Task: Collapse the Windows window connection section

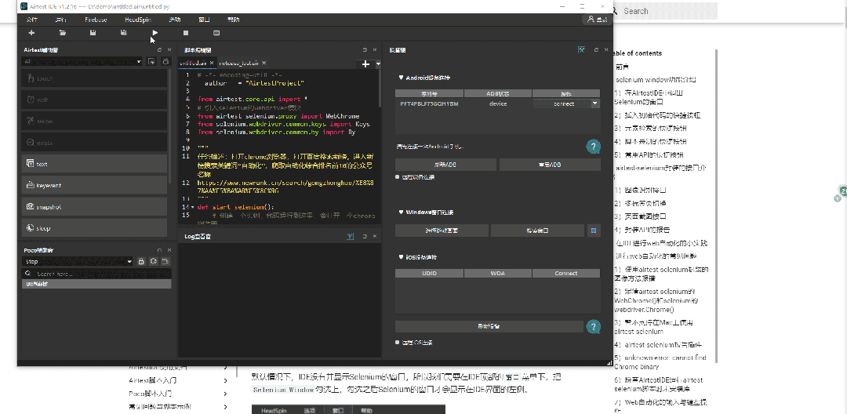Action: [x=401, y=212]
